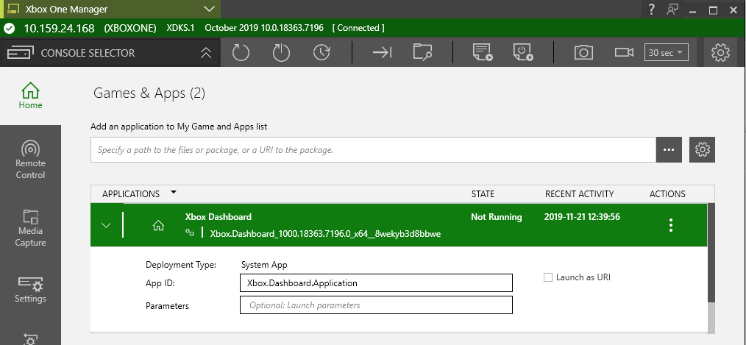Collapse the Xbox Dashboard row chevron
Screen dimensions: 746x345
[106, 225]
